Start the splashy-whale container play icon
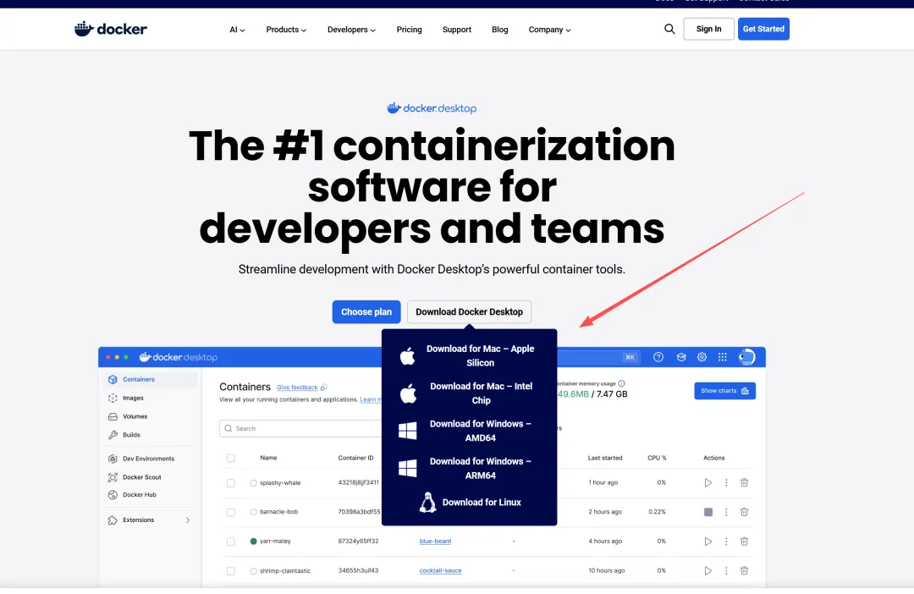 tap(708, 482)
